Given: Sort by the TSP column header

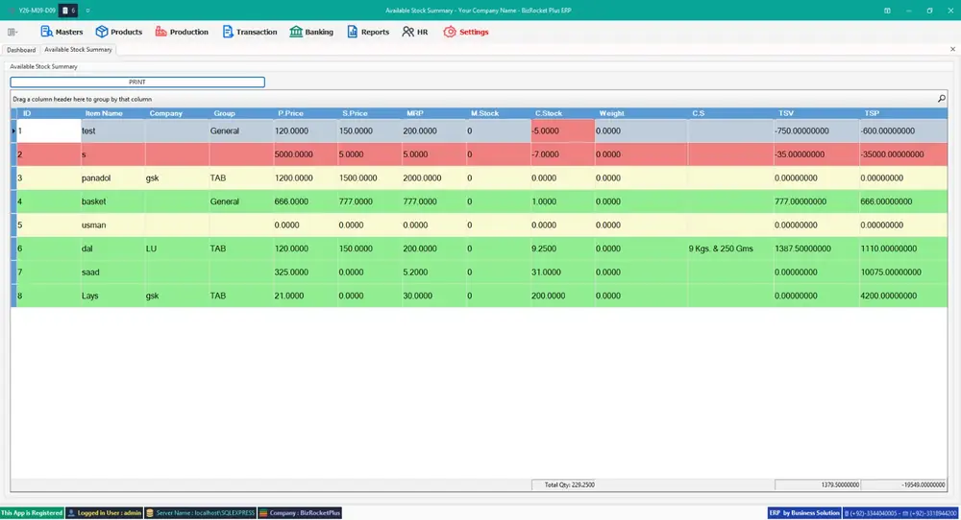Looking at the screenshot, I should click(x=903, y=113).
